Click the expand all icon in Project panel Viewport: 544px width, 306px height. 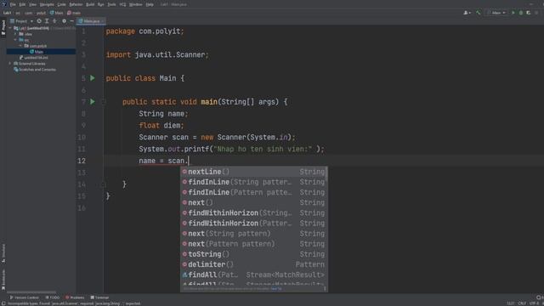coord(47,21)
